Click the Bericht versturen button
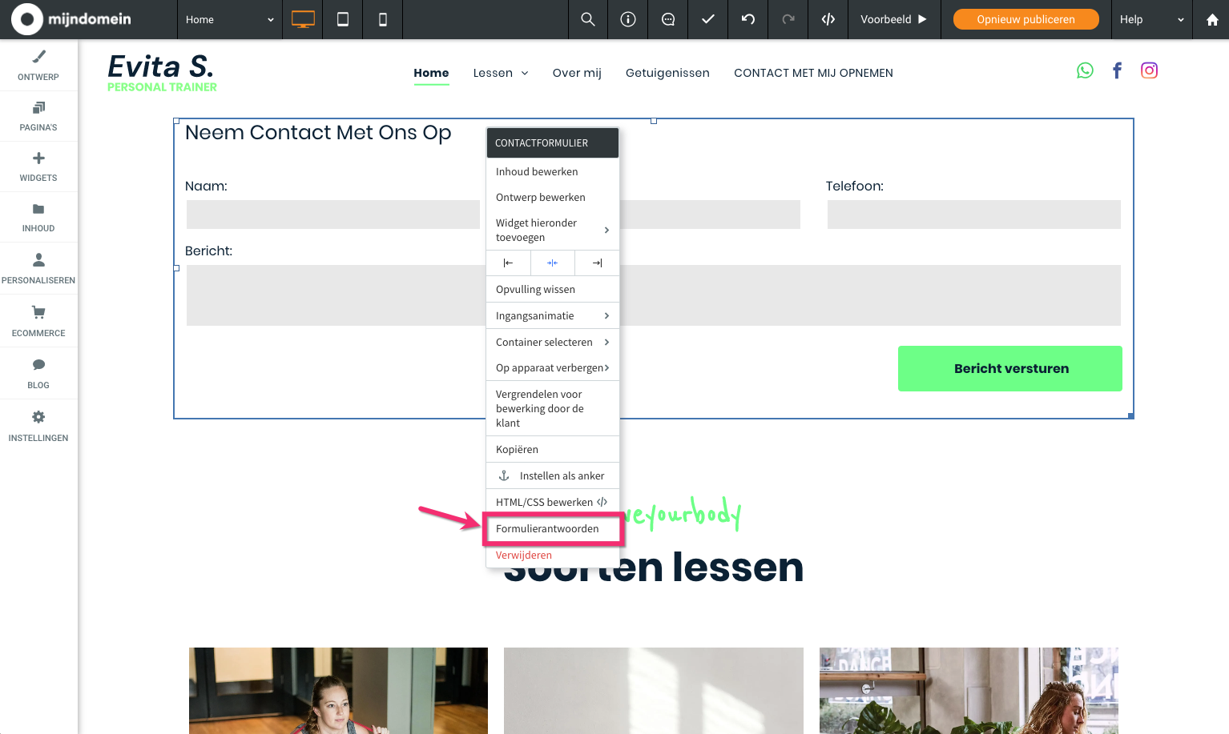This screenshot has width=1229, height=734. pos(1010,368)
